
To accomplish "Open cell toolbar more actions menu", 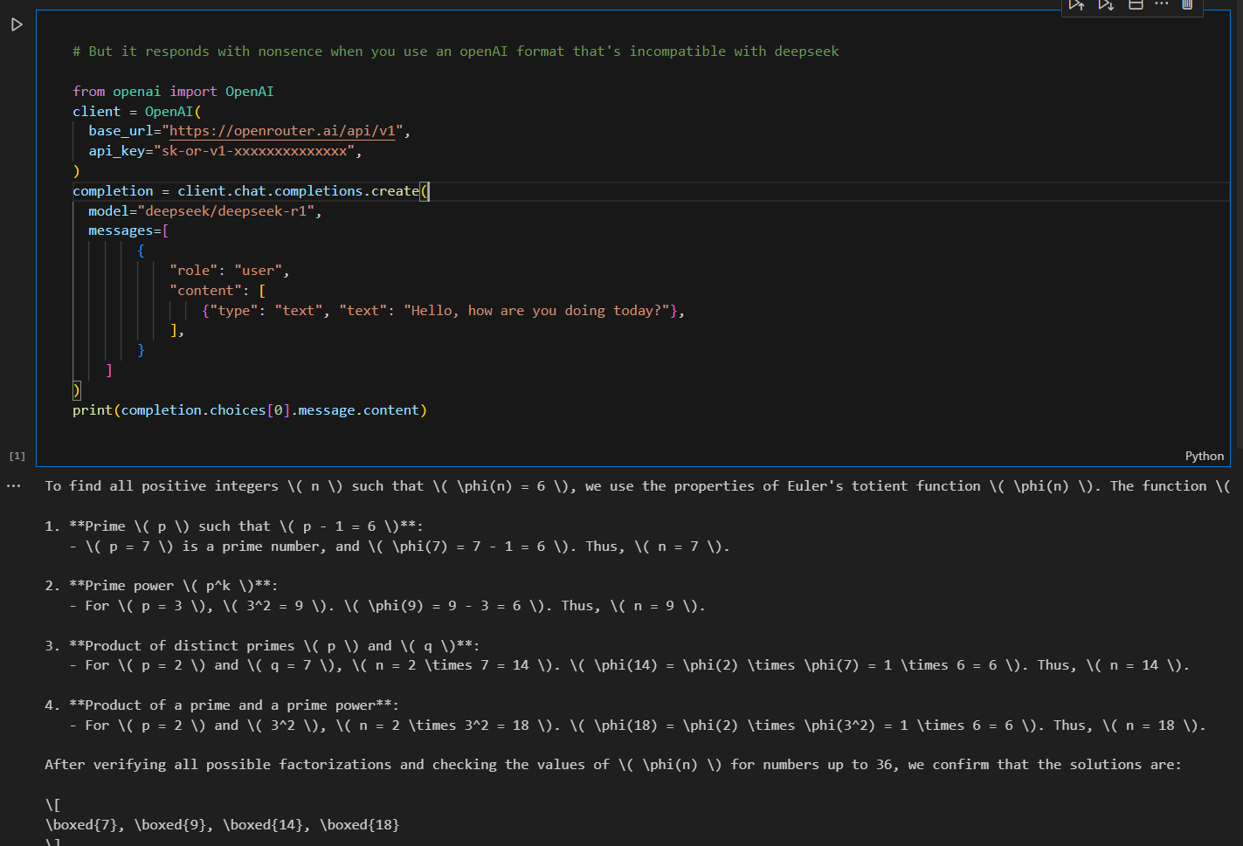I will 1161,5.
